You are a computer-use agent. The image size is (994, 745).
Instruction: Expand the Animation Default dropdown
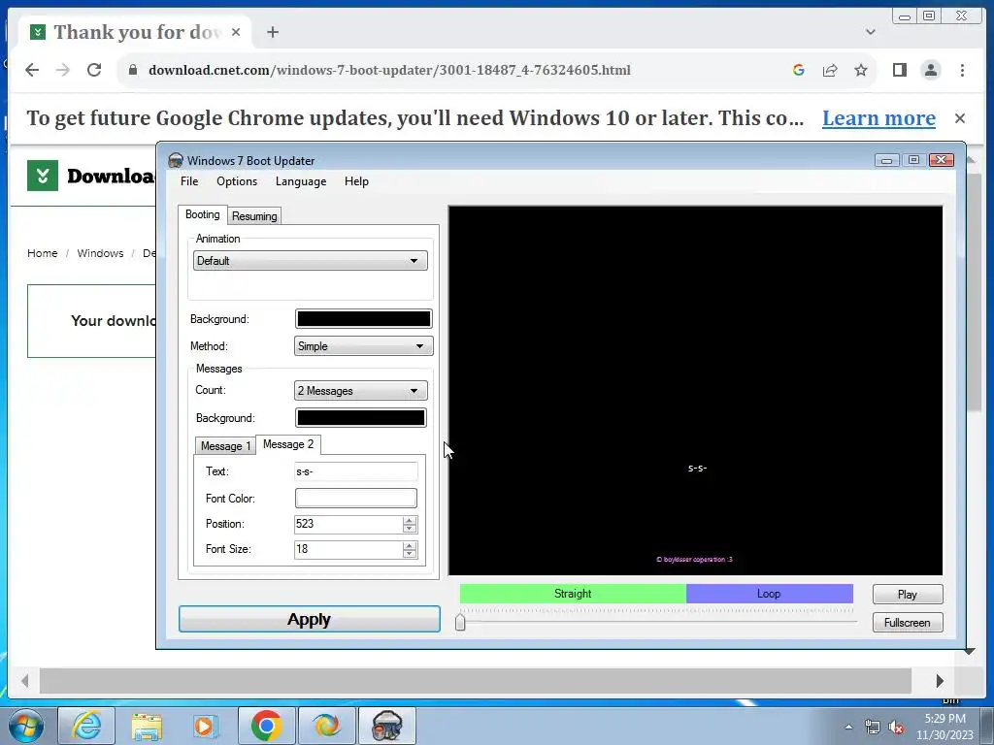(310, 260)
